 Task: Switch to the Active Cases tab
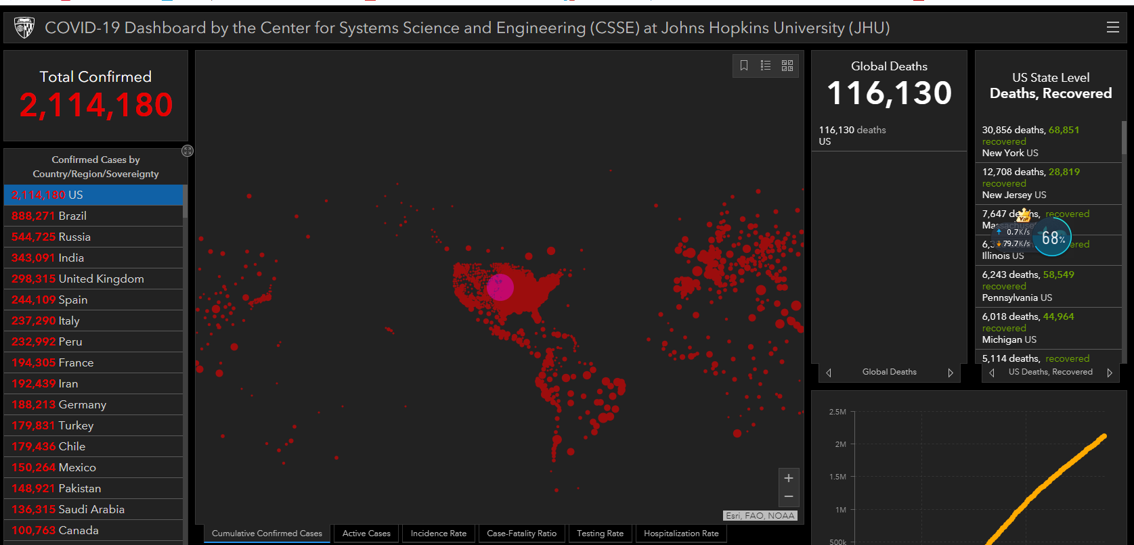point(366,534)
